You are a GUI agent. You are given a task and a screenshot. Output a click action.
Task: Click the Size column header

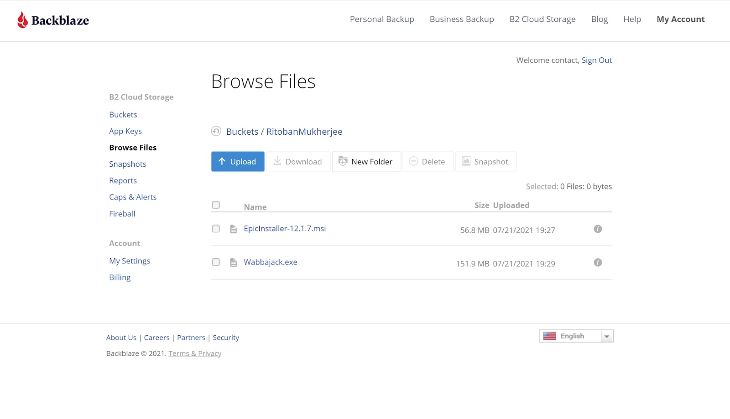click(x=482, y=205)
